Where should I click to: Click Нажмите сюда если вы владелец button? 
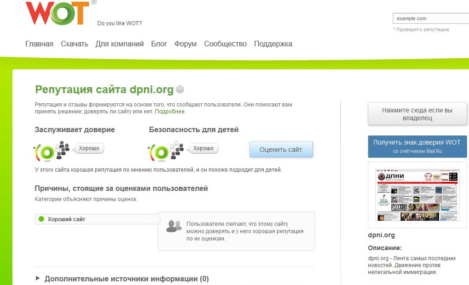417,114
